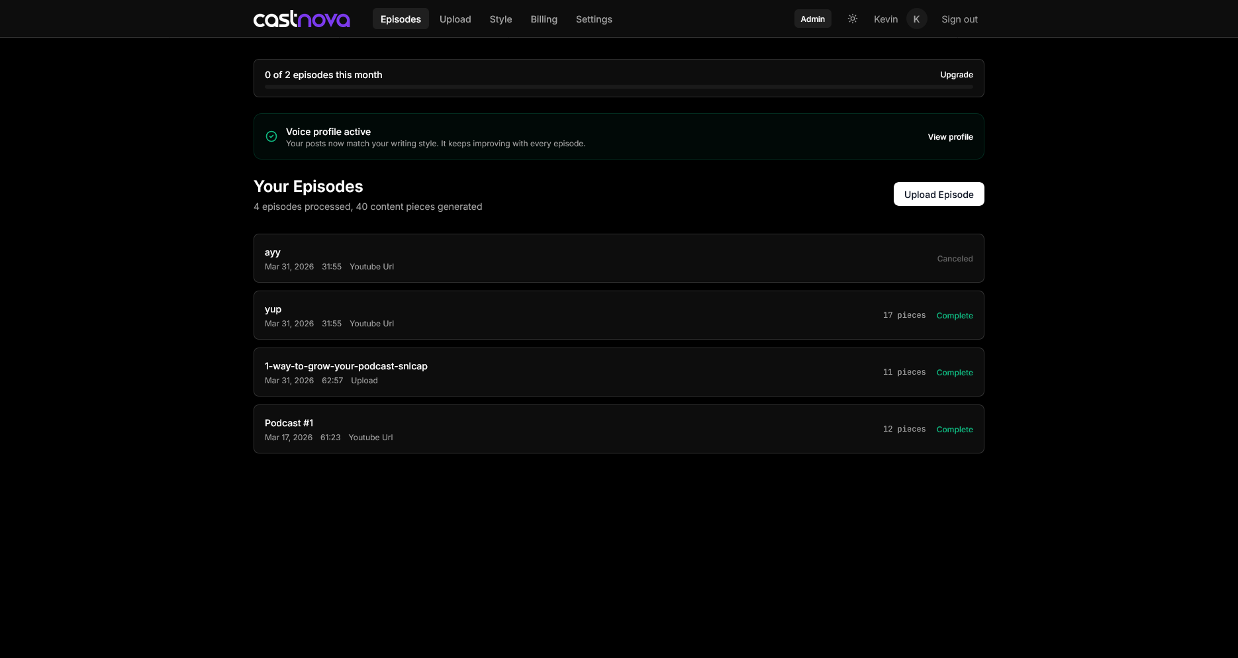Image resolution: width=1238 pixels, height=658 pixels.
Task: Open the Podcast #1 episode
Action: click(x=619, y=429)
